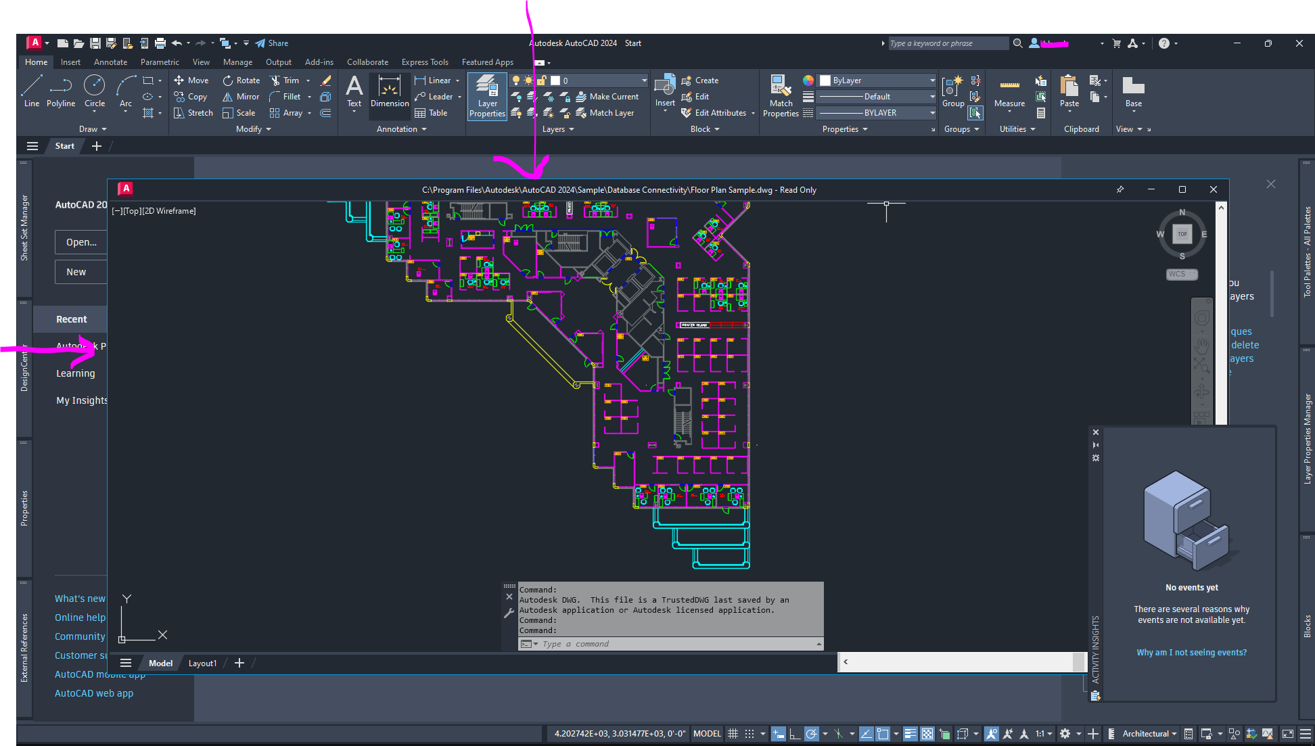
Task: Open ByLayer color dropdown
Action: click(x=877, y=80)
